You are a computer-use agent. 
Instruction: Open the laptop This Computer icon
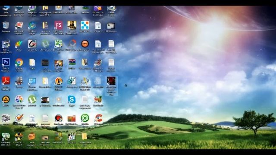click(6, 8)
